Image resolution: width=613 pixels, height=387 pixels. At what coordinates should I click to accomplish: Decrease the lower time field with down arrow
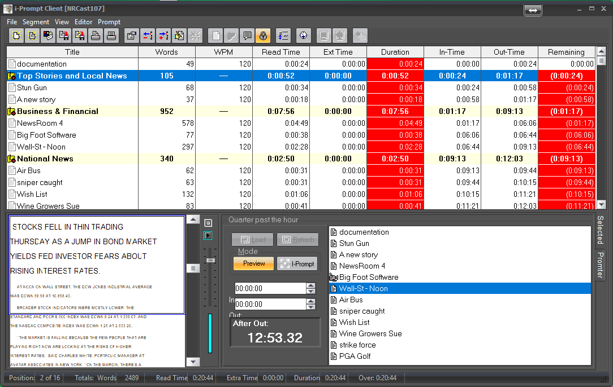point(310,307)
